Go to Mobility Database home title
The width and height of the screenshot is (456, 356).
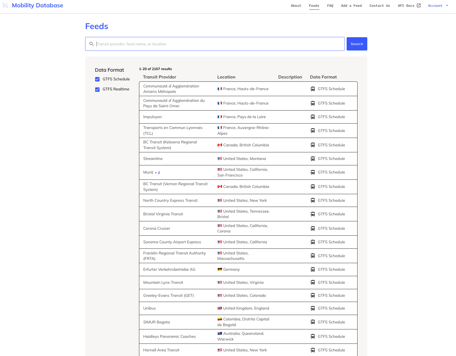(x=38, y=5)
